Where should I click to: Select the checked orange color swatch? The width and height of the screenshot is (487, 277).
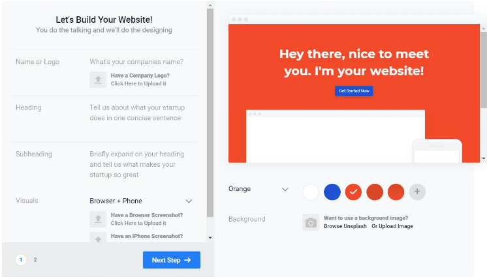353,192
